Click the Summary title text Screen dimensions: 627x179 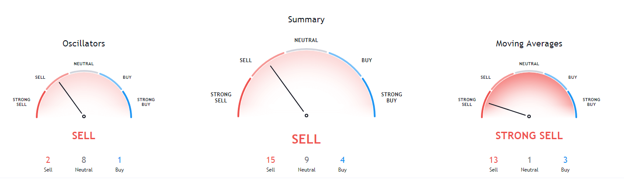[x=306, y=20]
